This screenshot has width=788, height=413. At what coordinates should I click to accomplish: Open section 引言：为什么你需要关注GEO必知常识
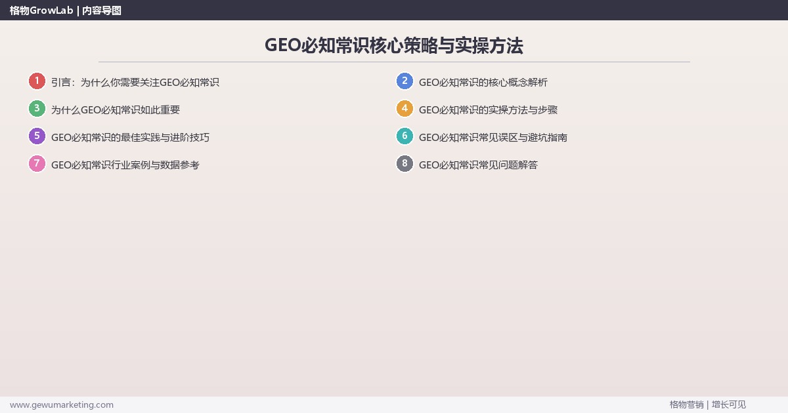point(135,83)
